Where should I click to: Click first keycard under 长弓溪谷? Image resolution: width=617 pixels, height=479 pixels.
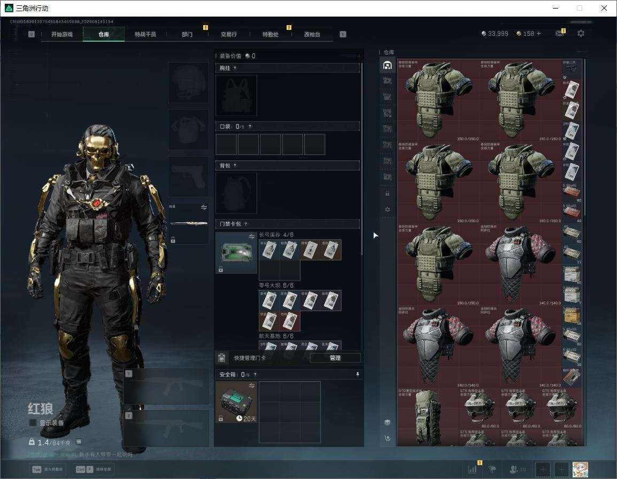[269, 250]
